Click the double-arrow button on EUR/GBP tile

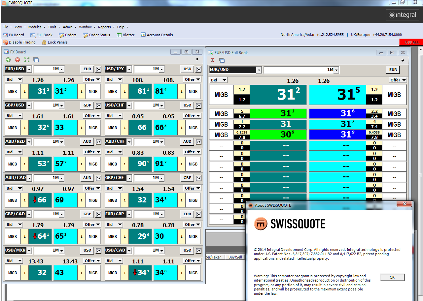pos(198,214)
